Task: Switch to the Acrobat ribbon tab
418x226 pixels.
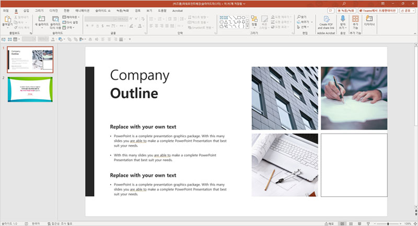Action: pyautogui.click(x=178, y=10)
